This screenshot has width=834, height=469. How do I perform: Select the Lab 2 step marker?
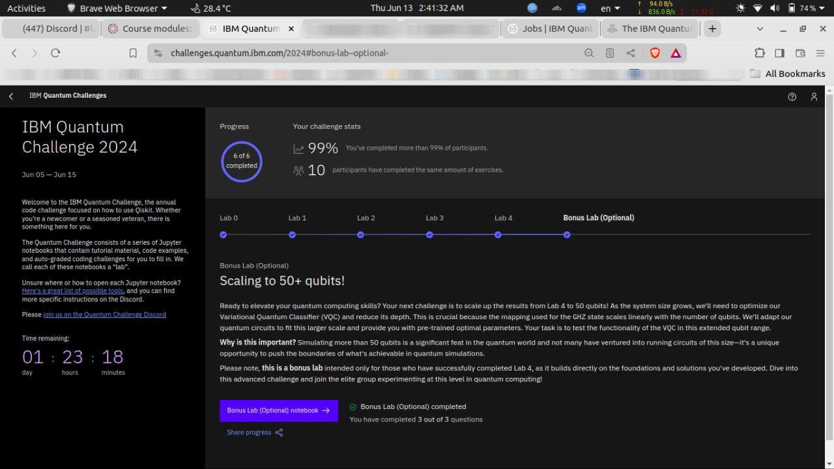coord(360,234)
